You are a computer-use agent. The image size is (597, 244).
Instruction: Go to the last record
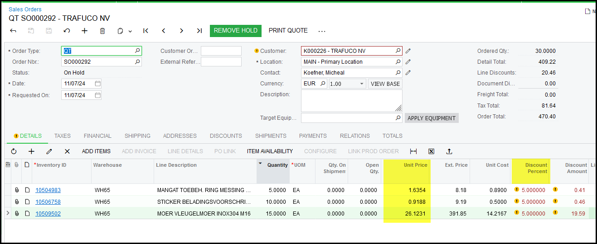pos(199,31)
